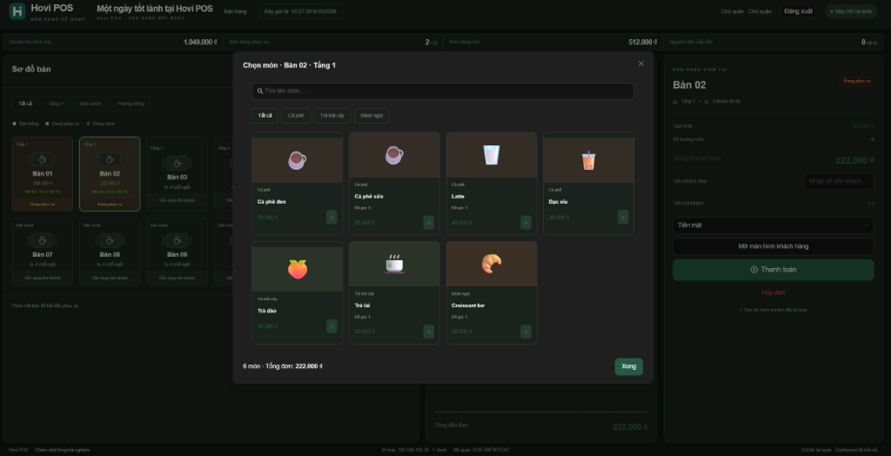Click the cup icon on Bàn 07

[43, 240]
